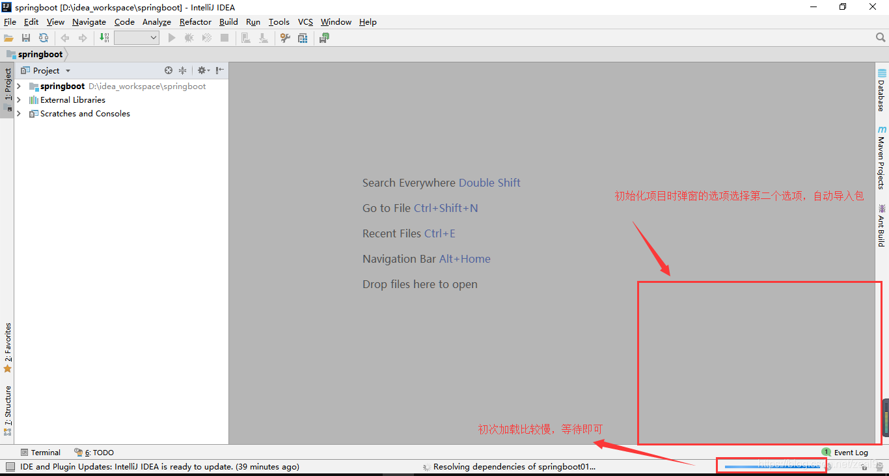
Task: Toggle the 7: Structure side tab
Action: [x=7, y=411]
